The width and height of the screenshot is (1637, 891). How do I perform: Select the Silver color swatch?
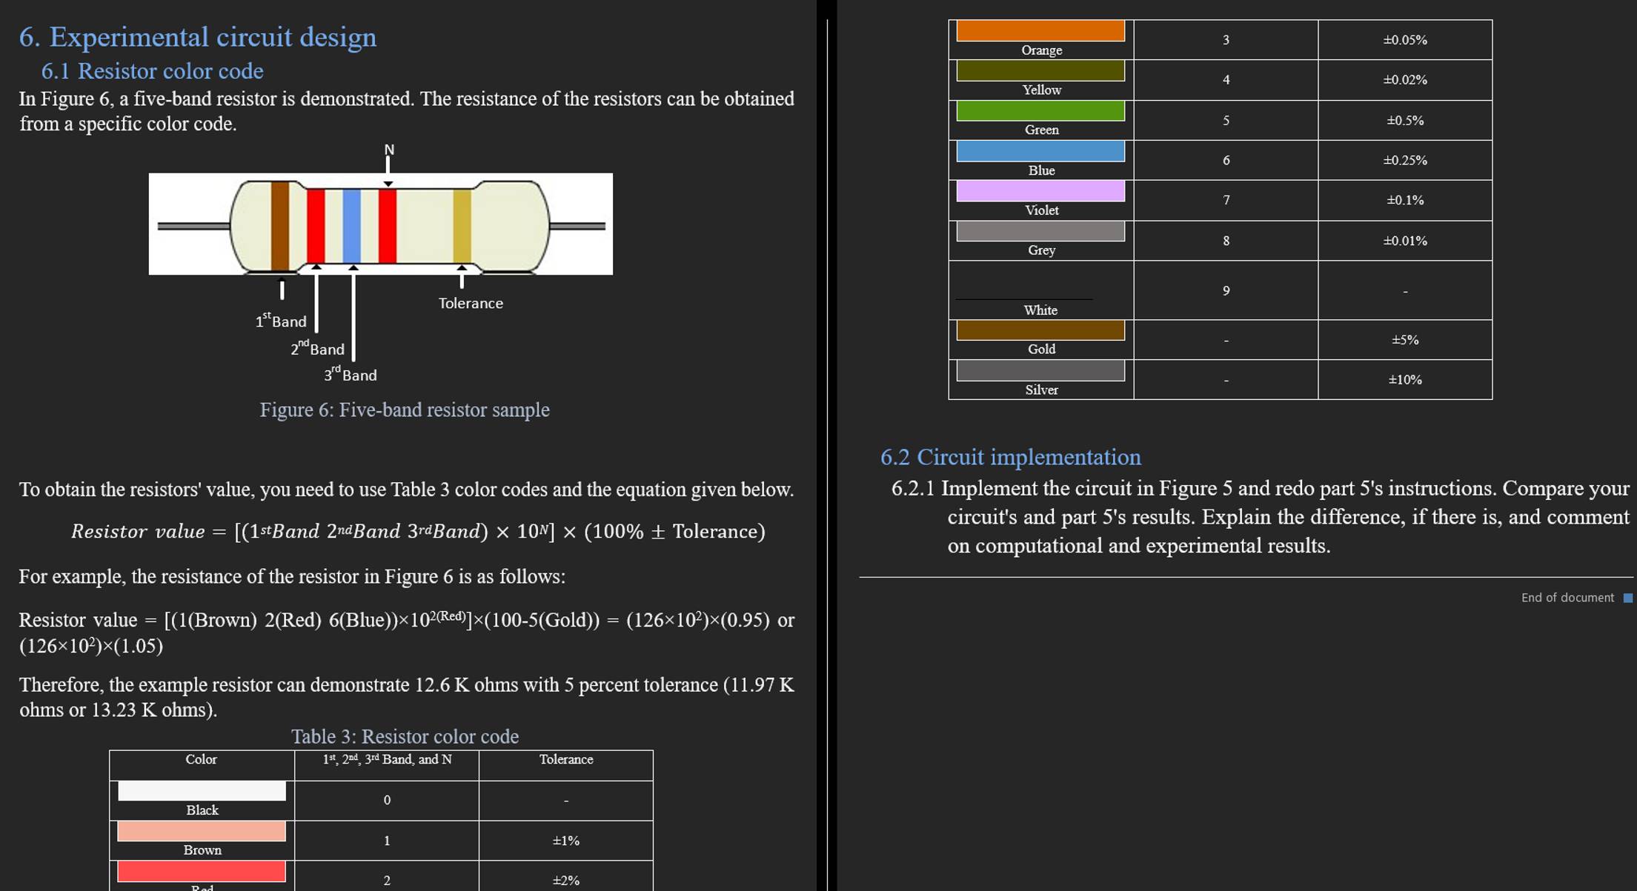(1040, 370)
